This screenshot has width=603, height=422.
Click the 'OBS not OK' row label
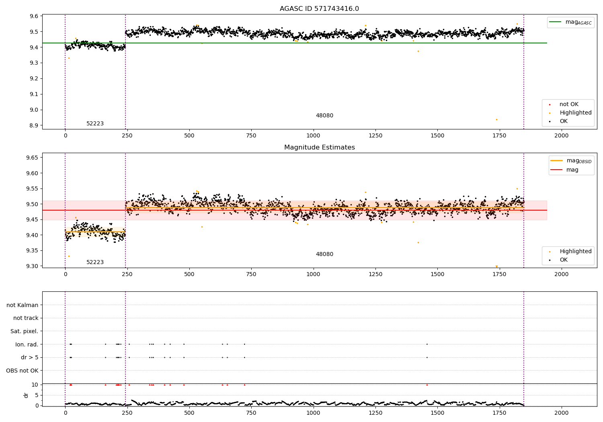pyautogui.click(x=23, y=371)
